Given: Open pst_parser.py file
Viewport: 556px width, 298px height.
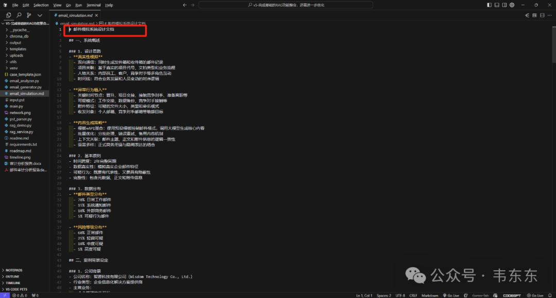Looking at the screenshot, I should click(25, 119).
